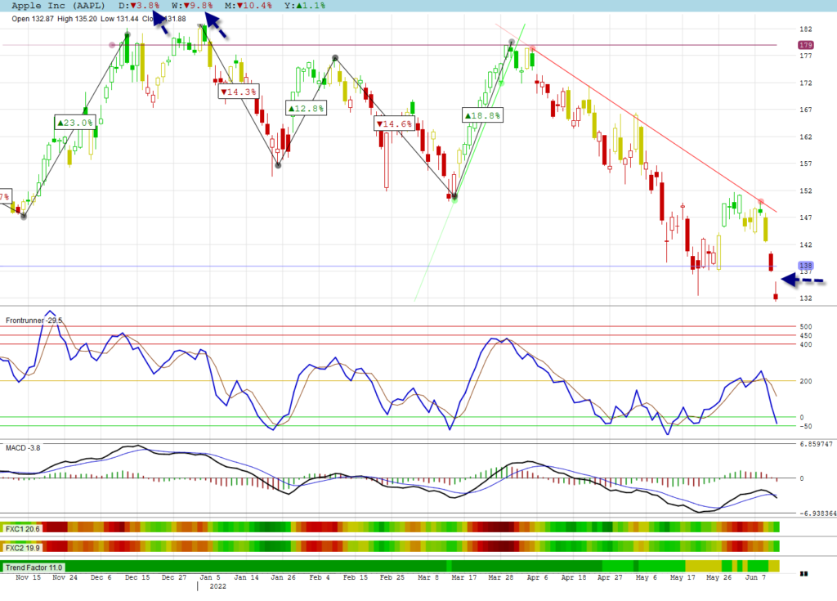Image resolution: width=837 pixels, height=601 pixels.
Task: Click the May 26 date label
Action: pyautogui.click(x=719, y=577)
